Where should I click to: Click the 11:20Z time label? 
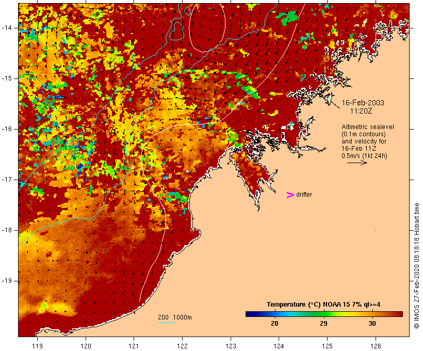click(362, 110)
